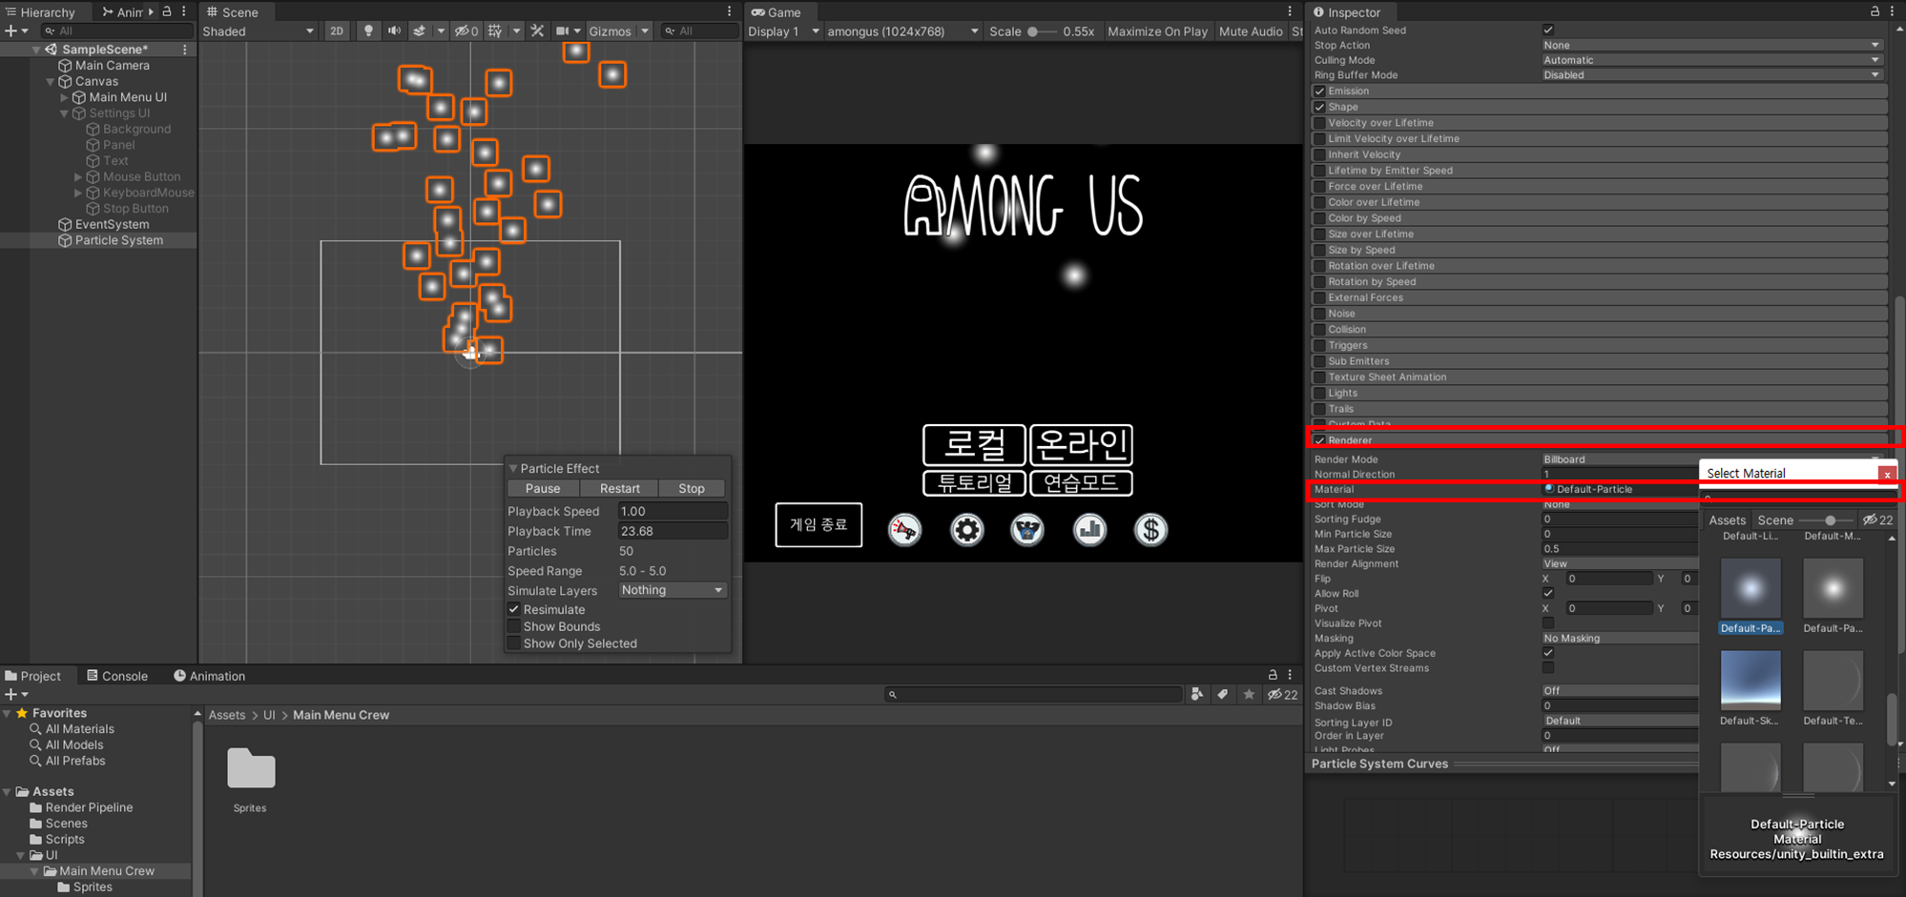Open the Gizmos dropdown arrow
This screenshot has width=1906, height=897.
point(645,31)
